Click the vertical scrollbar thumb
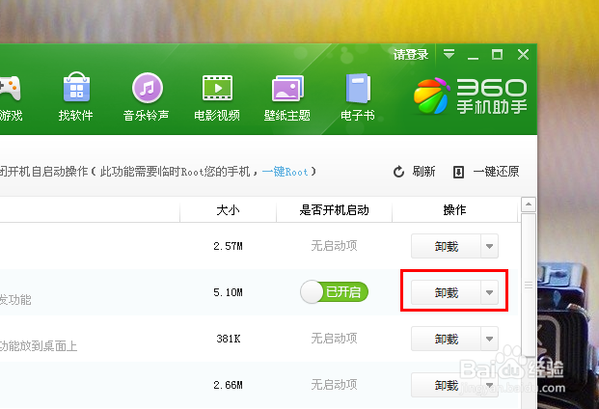The image size is (599, 409). 529,285
